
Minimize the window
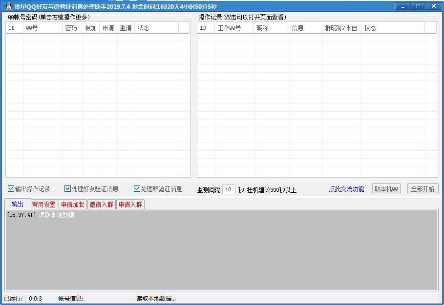pyautogui.click(x=402, y=6)
